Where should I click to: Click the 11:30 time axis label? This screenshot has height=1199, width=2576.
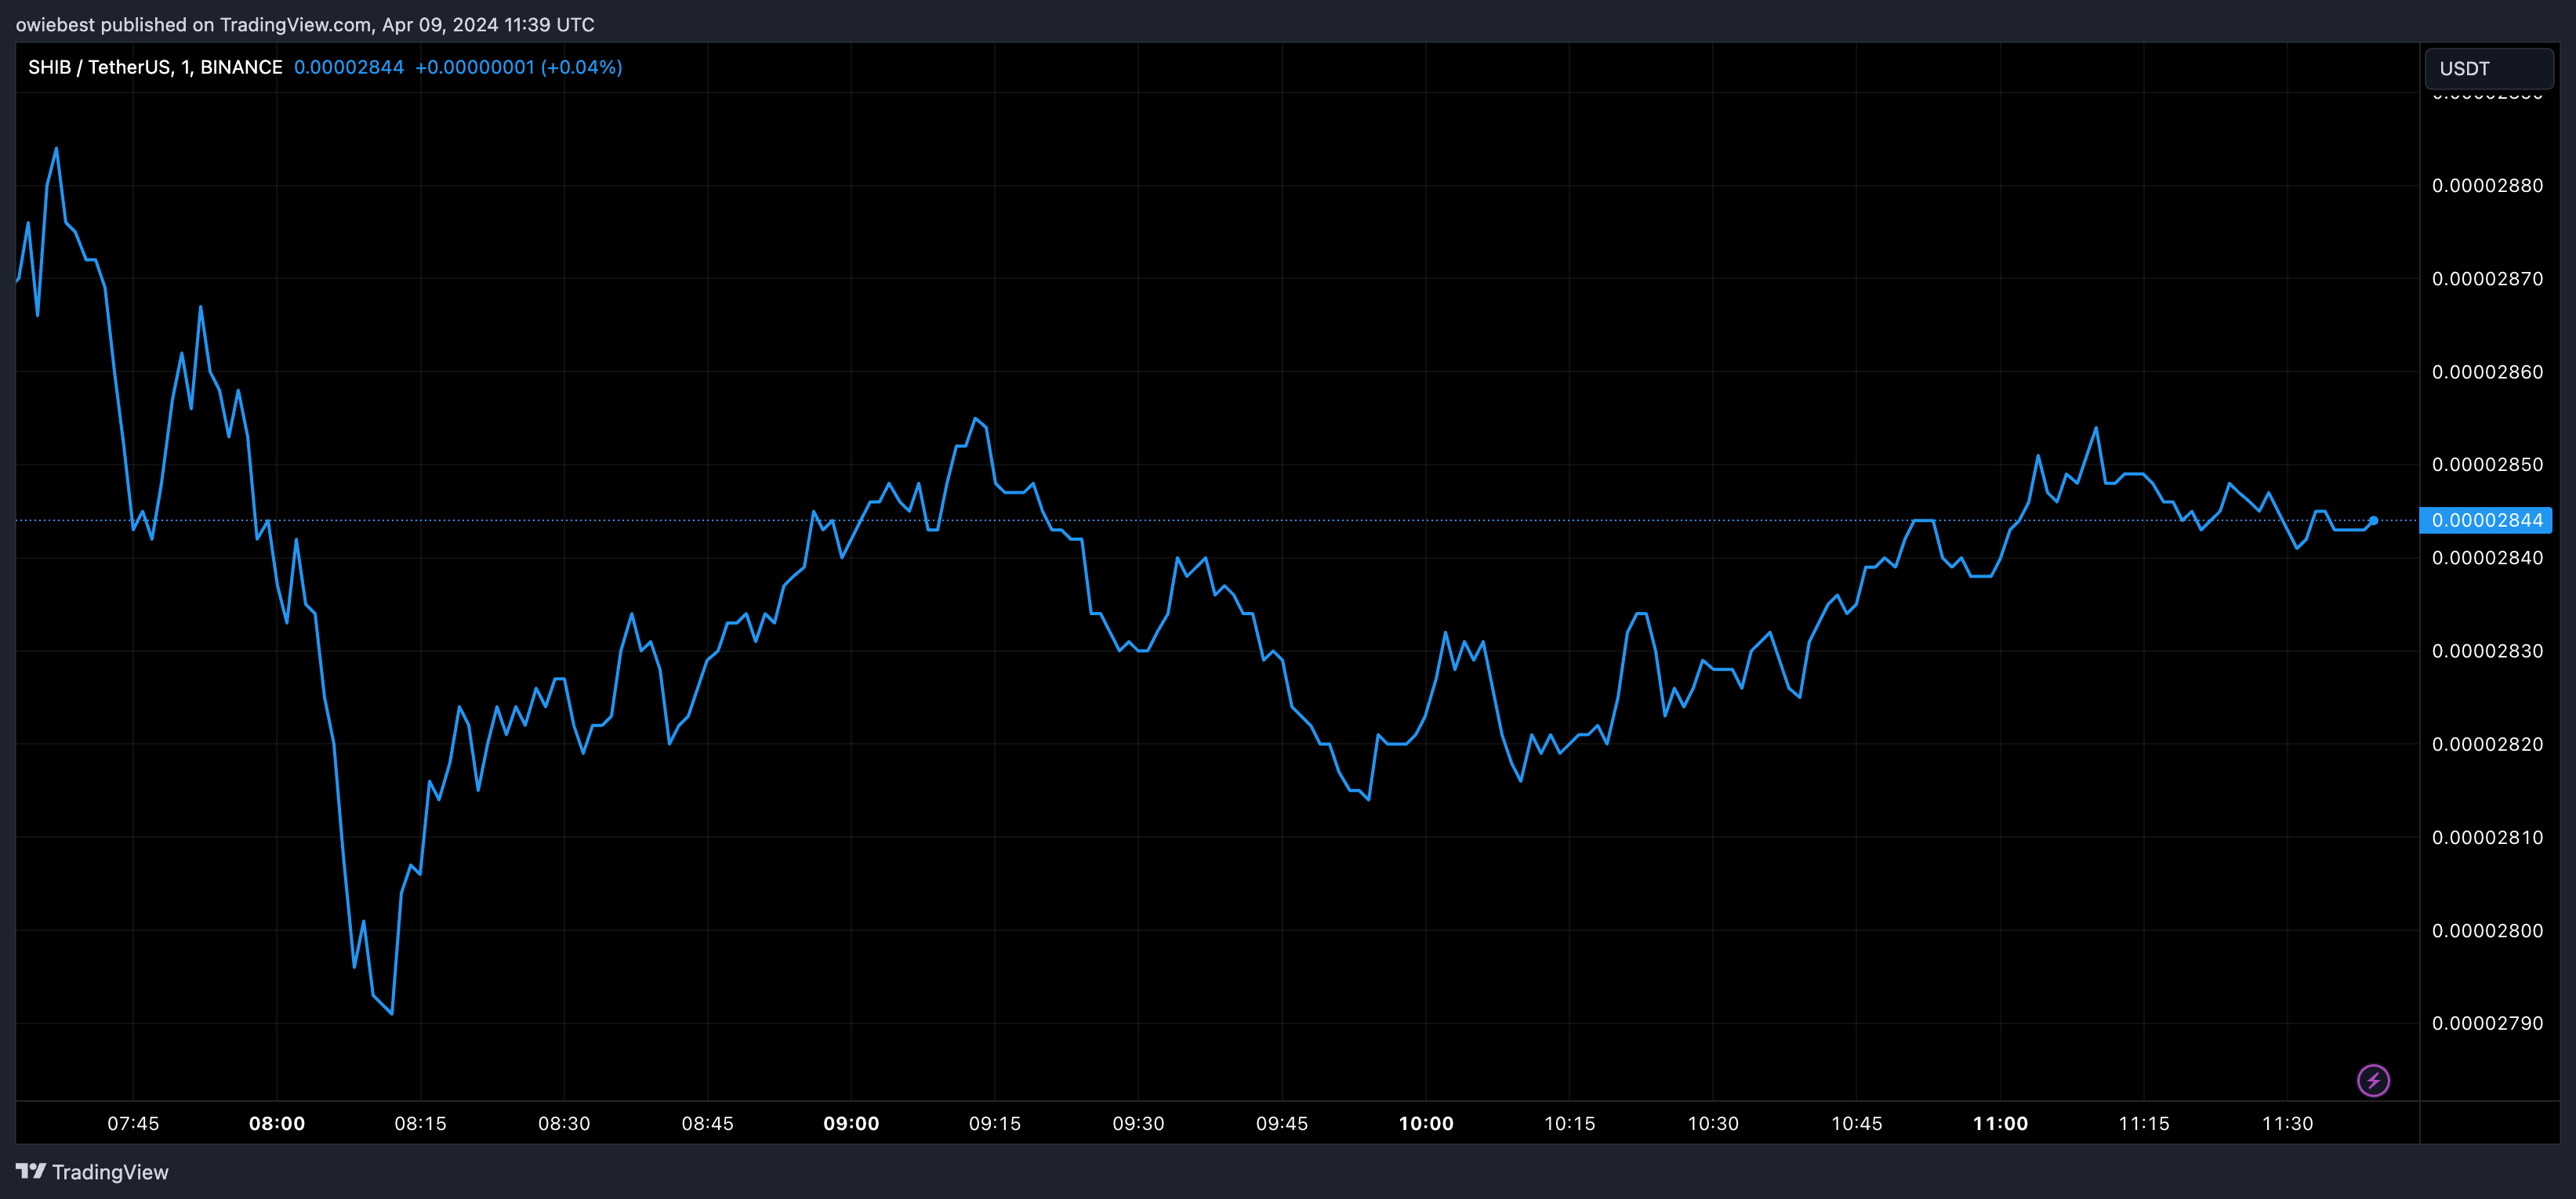[2287, 1123]
